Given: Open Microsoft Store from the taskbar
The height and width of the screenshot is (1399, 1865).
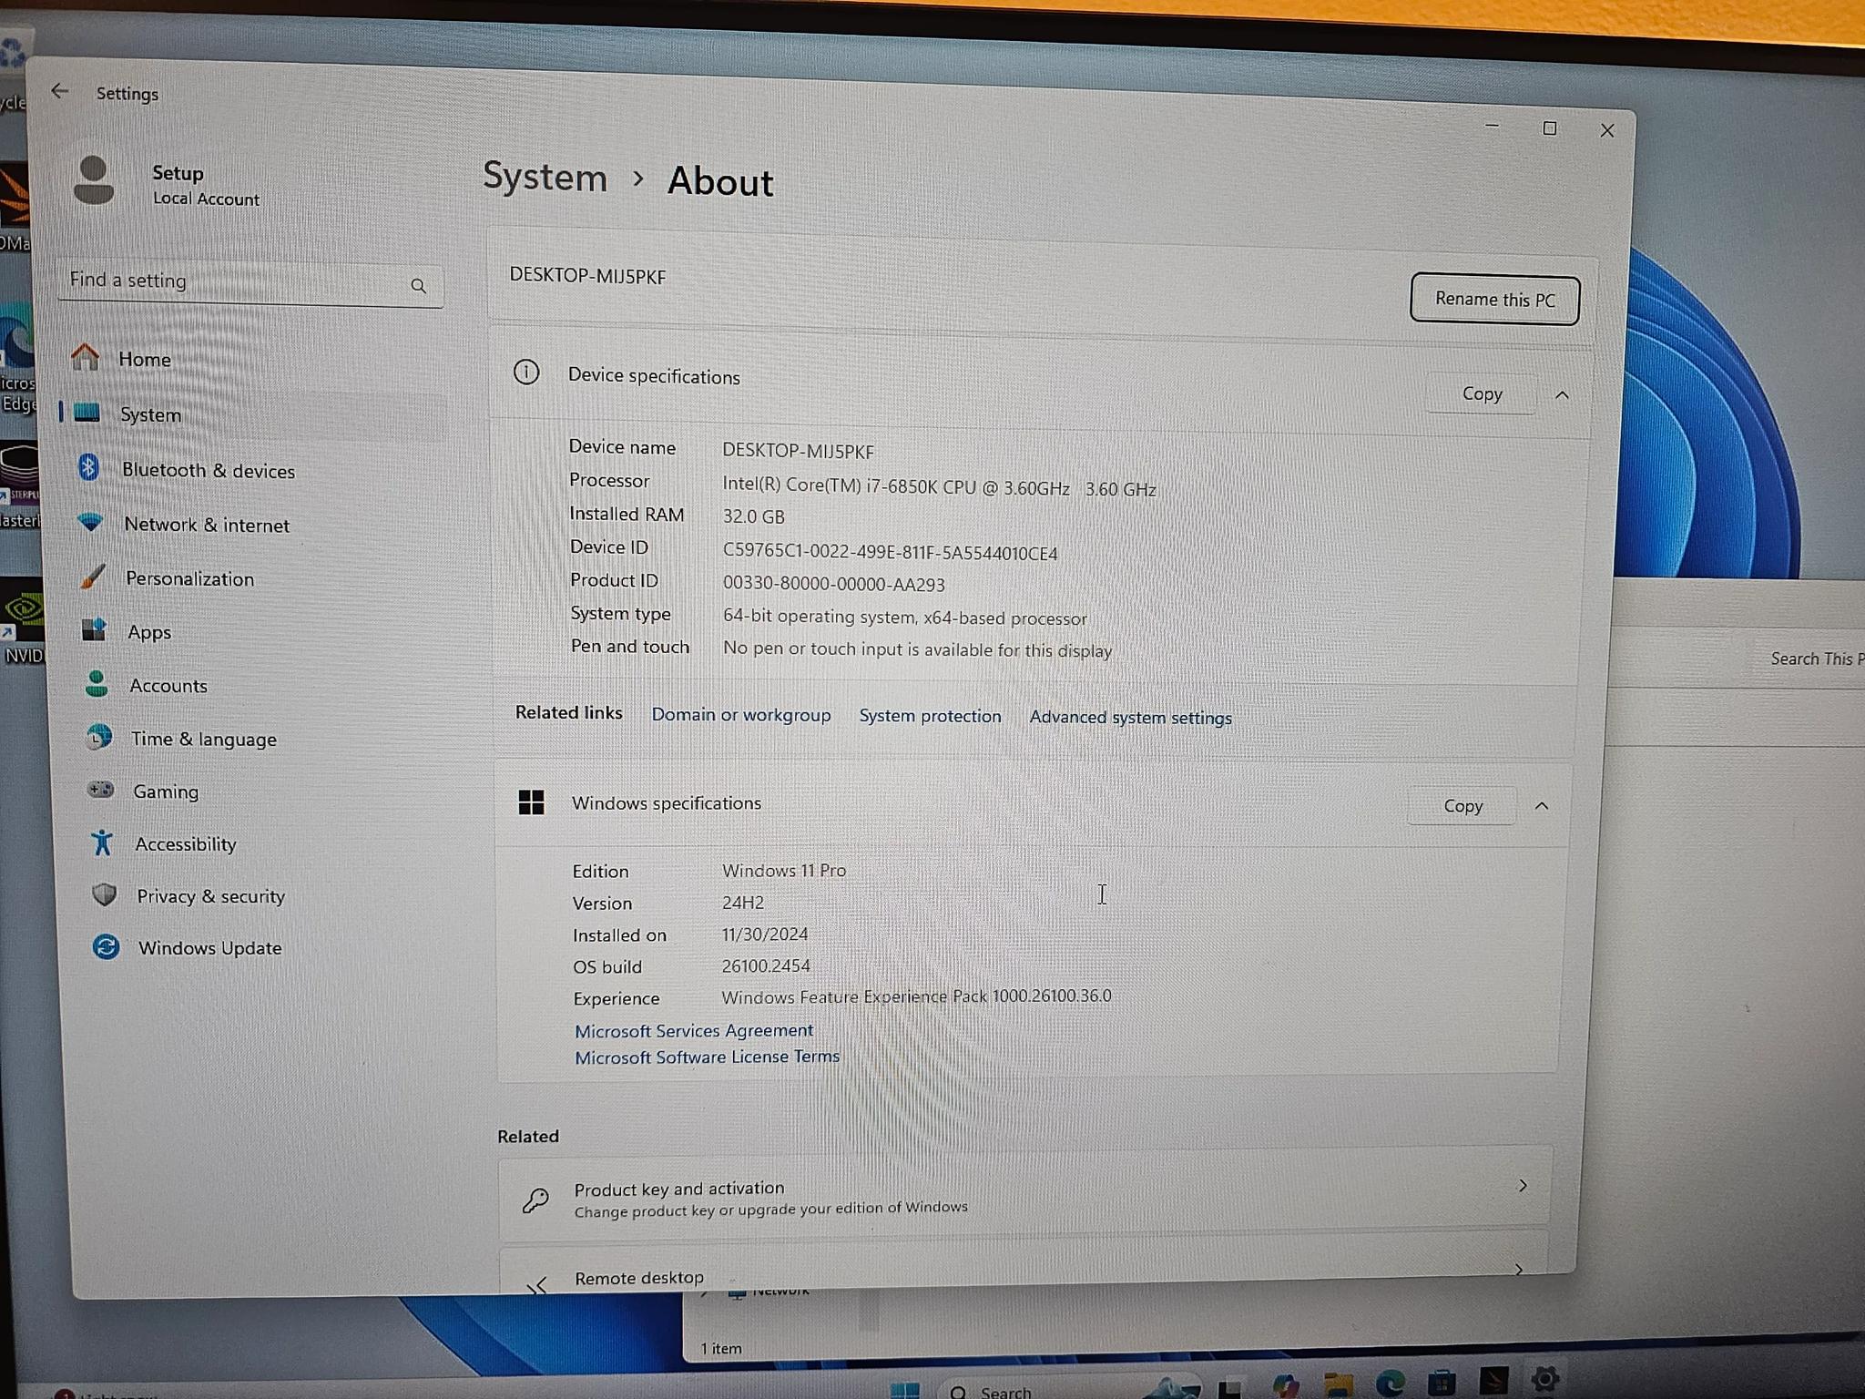Looking at the screenshot, I should click(1442, 1383).
